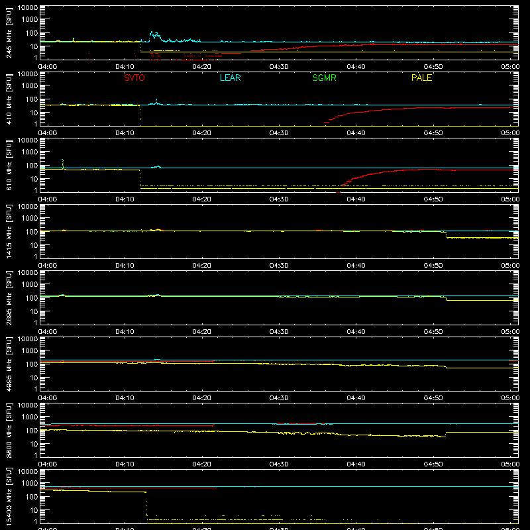Click the green SGMR station legend label
Image resolution: width=530 pixels, height=530 pixels.
tap(324, 78)
